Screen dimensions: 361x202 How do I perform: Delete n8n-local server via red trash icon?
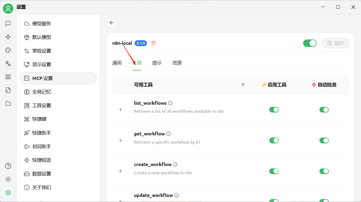[x=153, y=43]
